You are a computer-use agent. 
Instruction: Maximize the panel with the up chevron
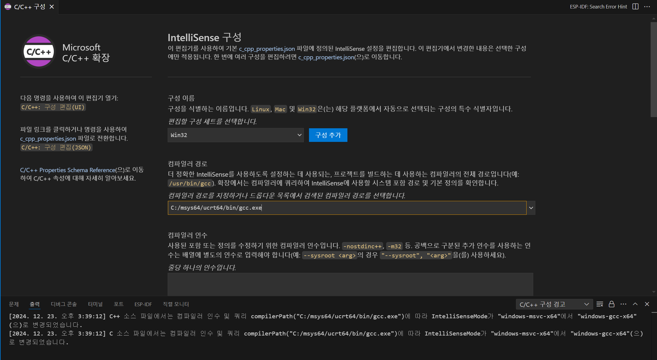tap(635, 304)
